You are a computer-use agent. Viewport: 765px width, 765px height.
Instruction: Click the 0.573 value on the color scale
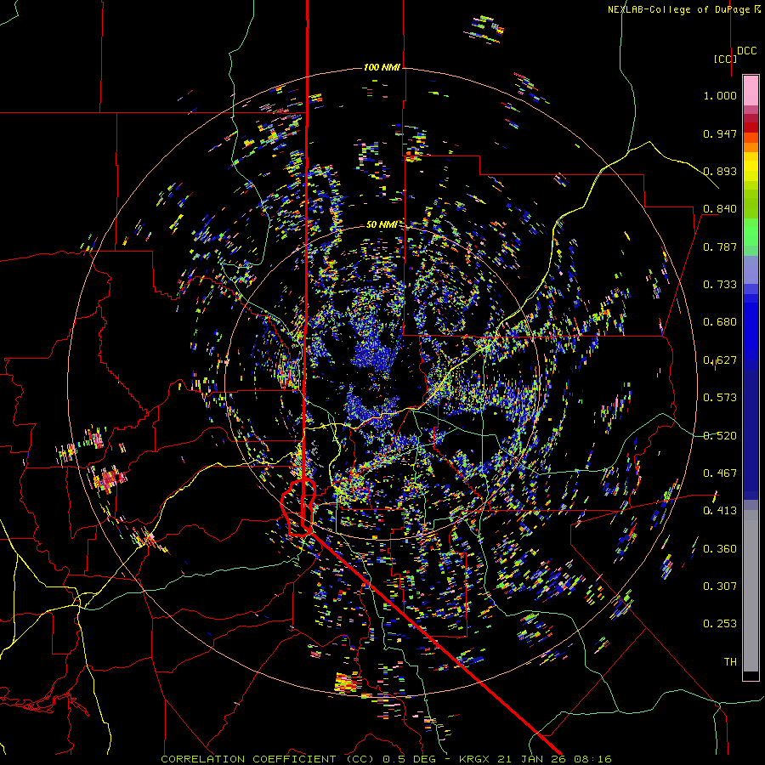pos(720,398)
